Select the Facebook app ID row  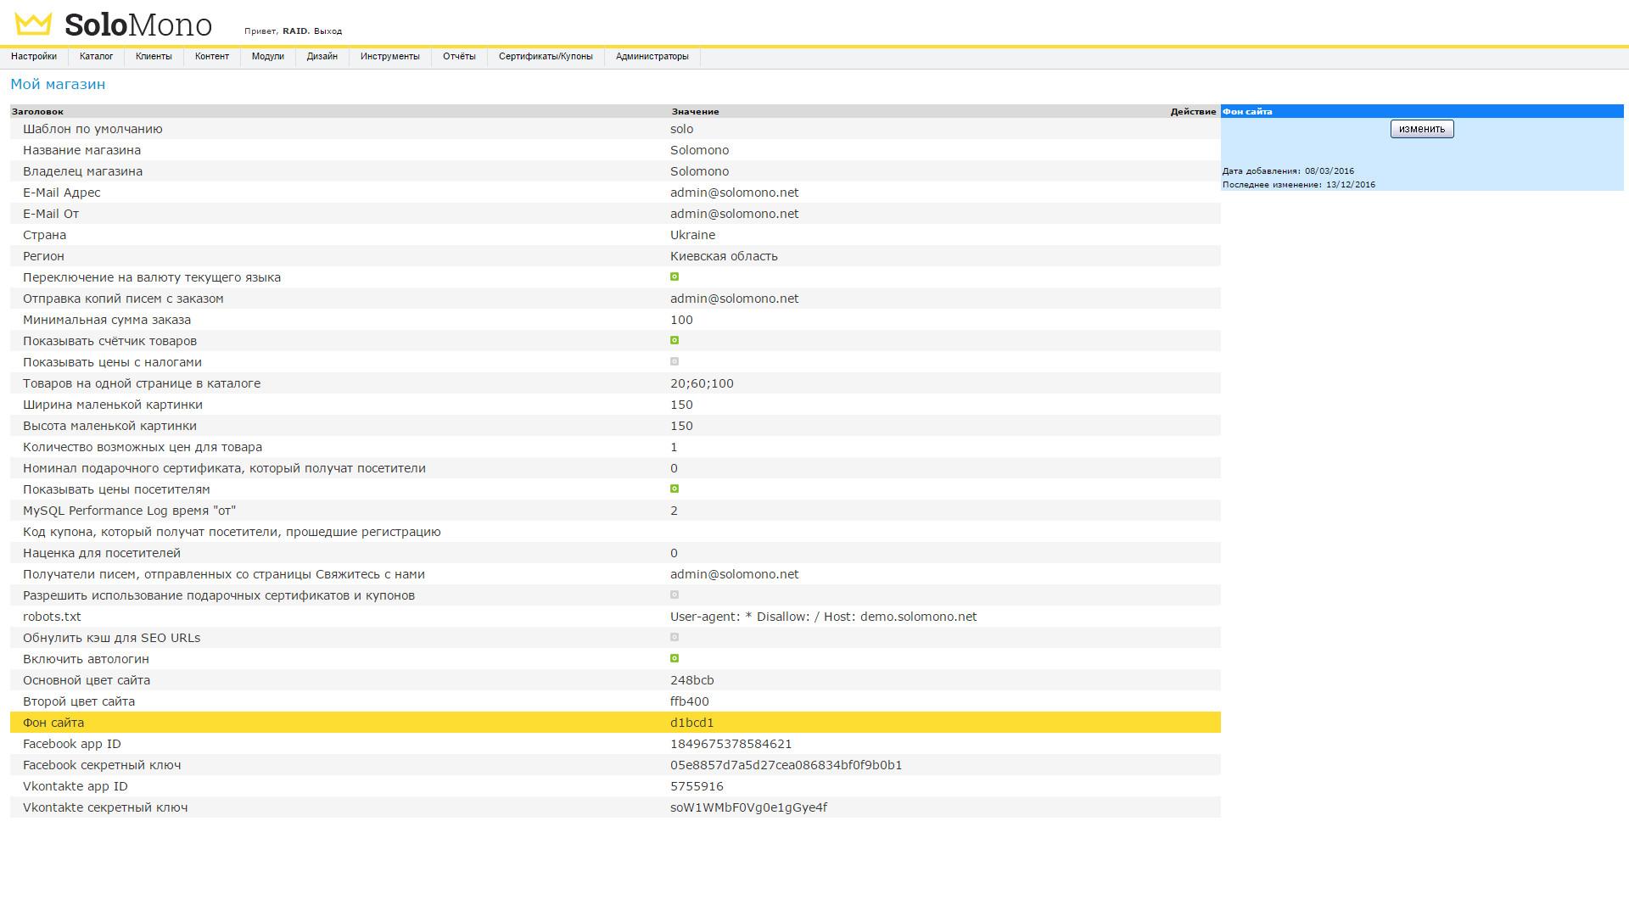click(615, 744)
